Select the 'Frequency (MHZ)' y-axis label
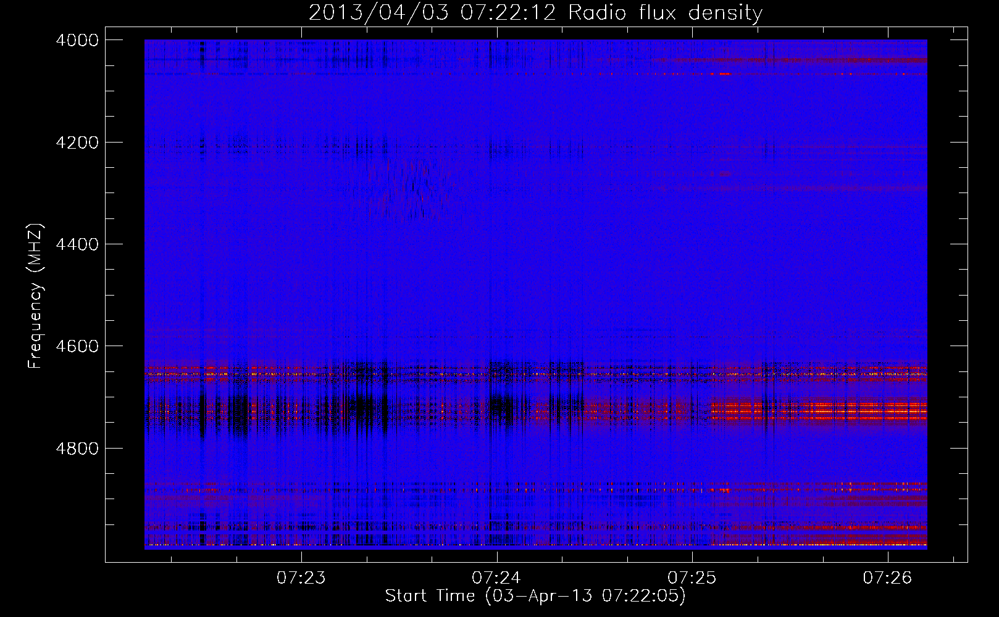 pos(35,296)
